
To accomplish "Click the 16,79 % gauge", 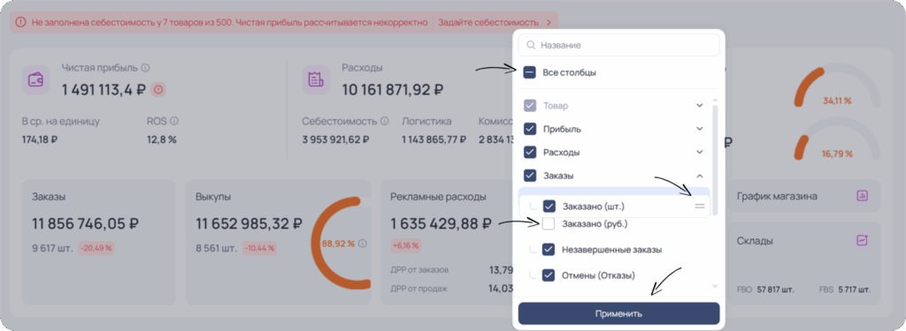I will pyautogui.click(x=837, y=139).
